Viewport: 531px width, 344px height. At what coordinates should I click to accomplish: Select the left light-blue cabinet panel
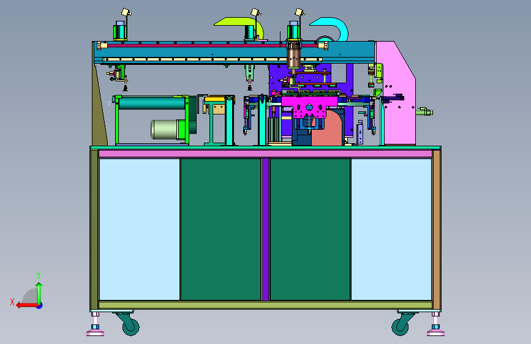pyautogui.click(x=139, y=229)
